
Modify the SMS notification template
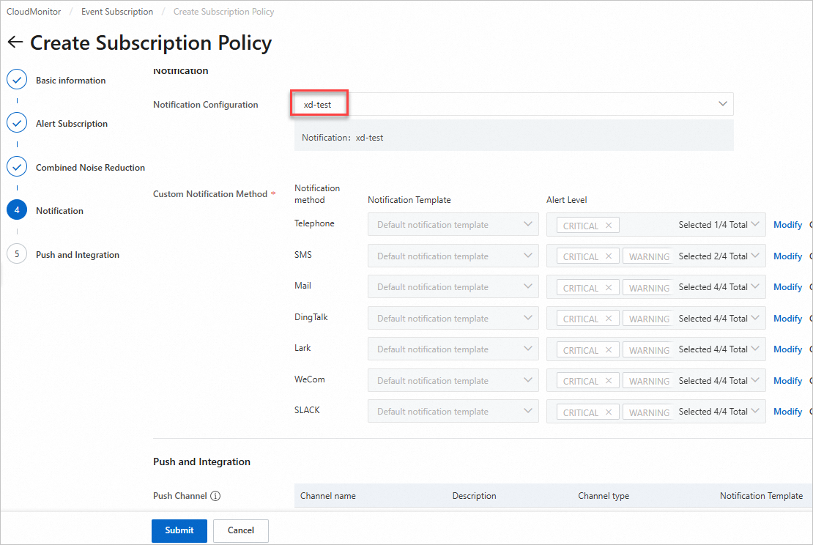click(787, 256)
